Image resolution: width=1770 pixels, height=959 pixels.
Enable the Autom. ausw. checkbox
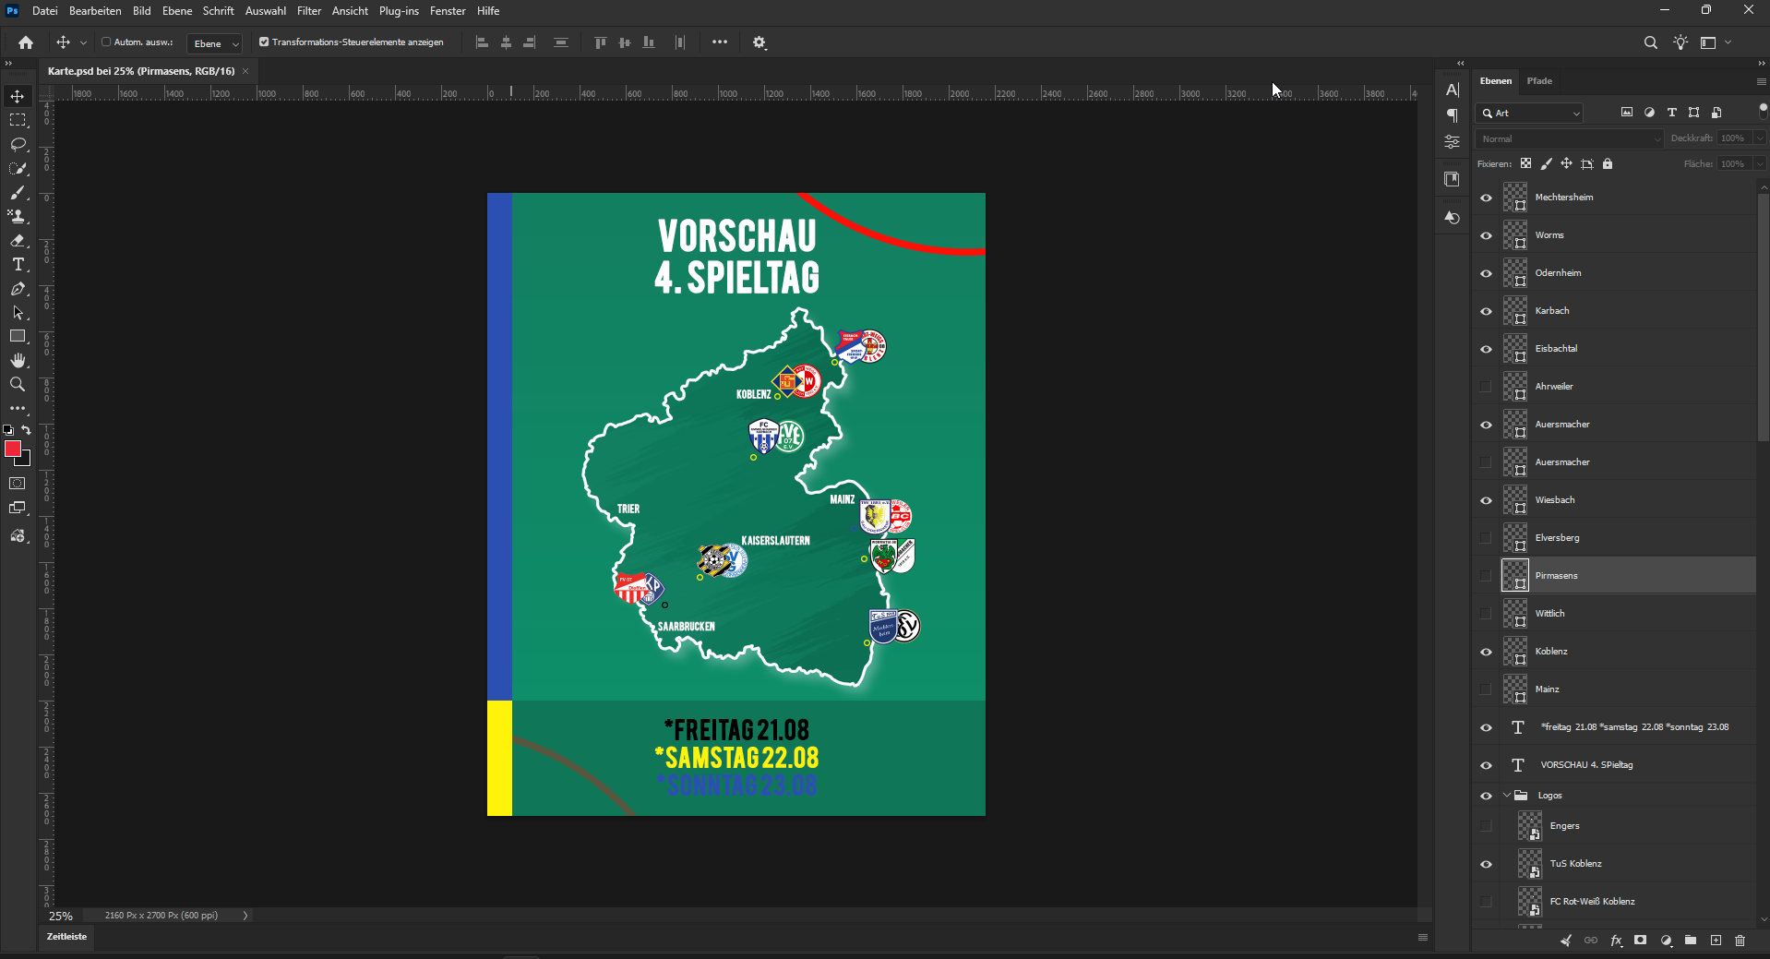coord(106,42)
